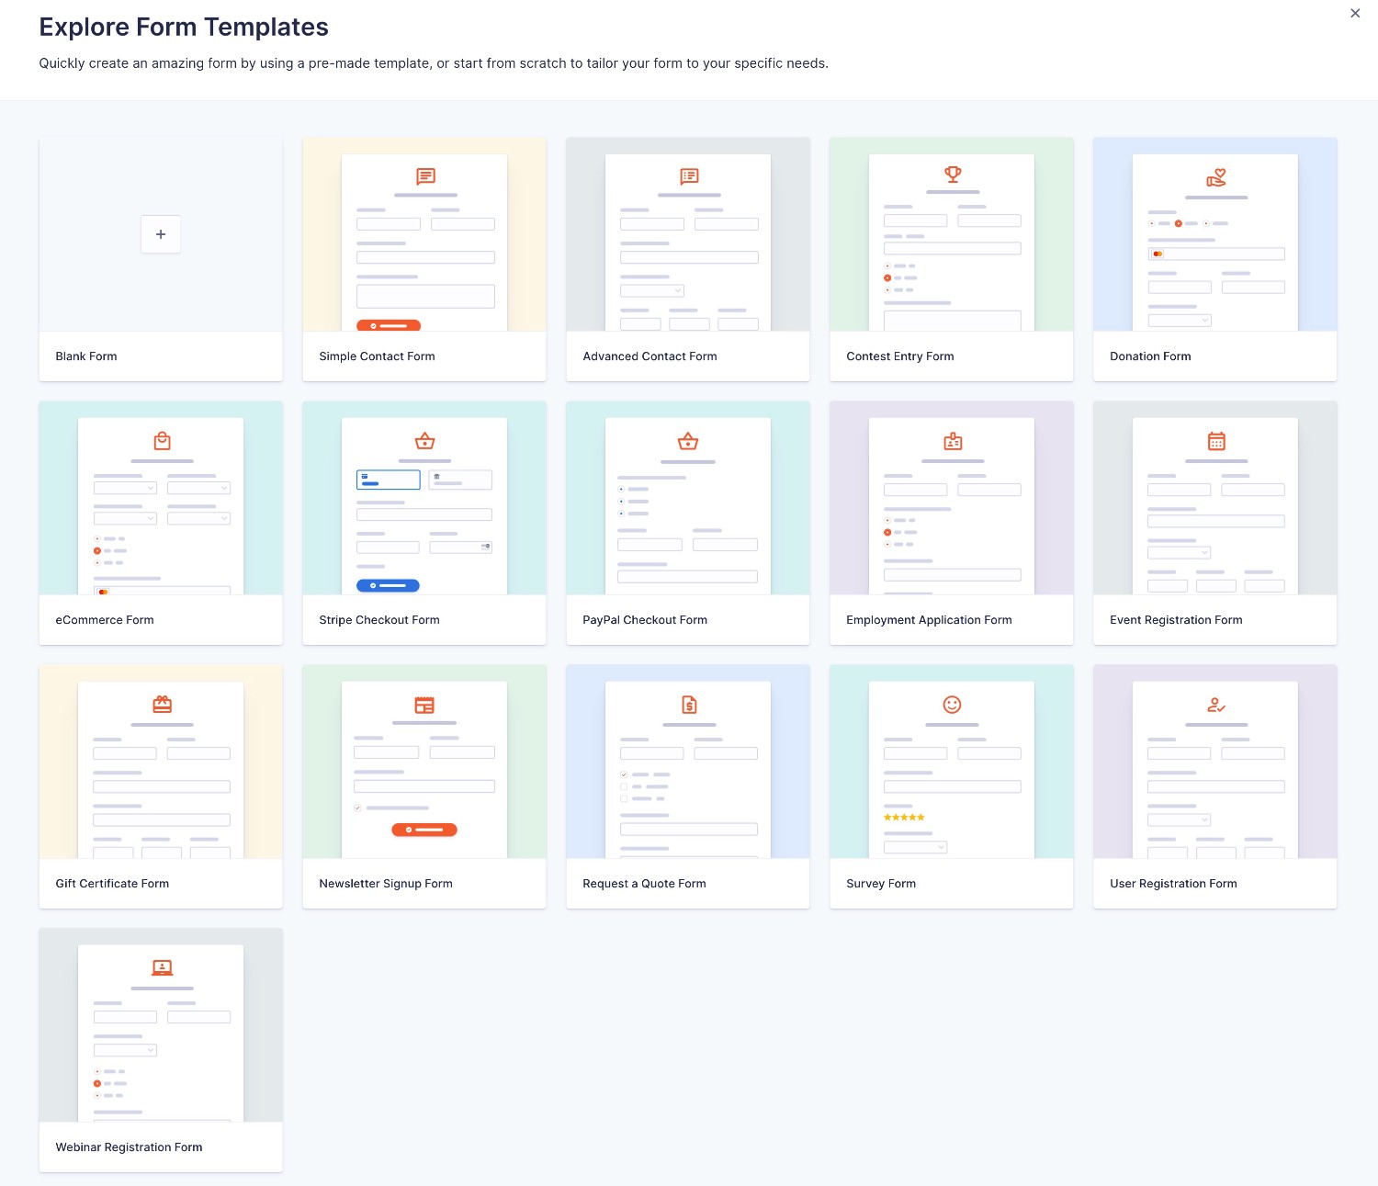Pick User Registration Form title

coord(1173,884)
